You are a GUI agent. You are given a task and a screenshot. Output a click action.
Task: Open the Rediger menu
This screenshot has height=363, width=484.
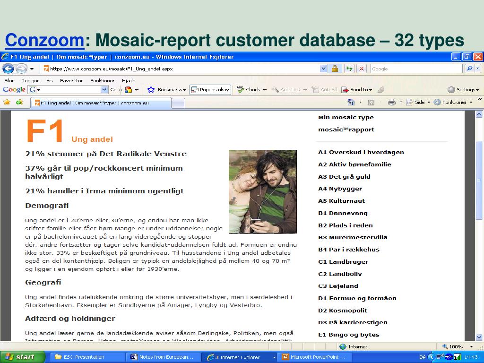(30, 80)
